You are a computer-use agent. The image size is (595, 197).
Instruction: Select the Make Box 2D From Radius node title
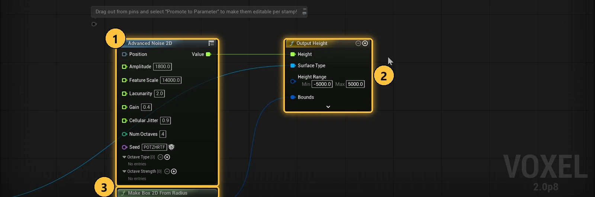coord(158,193)
